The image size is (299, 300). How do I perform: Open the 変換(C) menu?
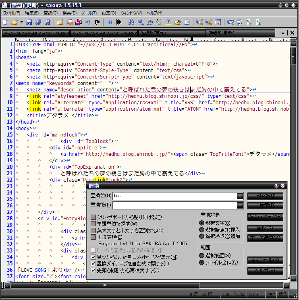coord(50,13)
